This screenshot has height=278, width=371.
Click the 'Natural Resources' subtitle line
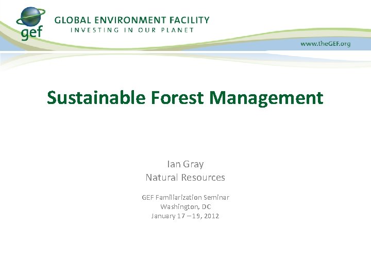pos(185,177)
